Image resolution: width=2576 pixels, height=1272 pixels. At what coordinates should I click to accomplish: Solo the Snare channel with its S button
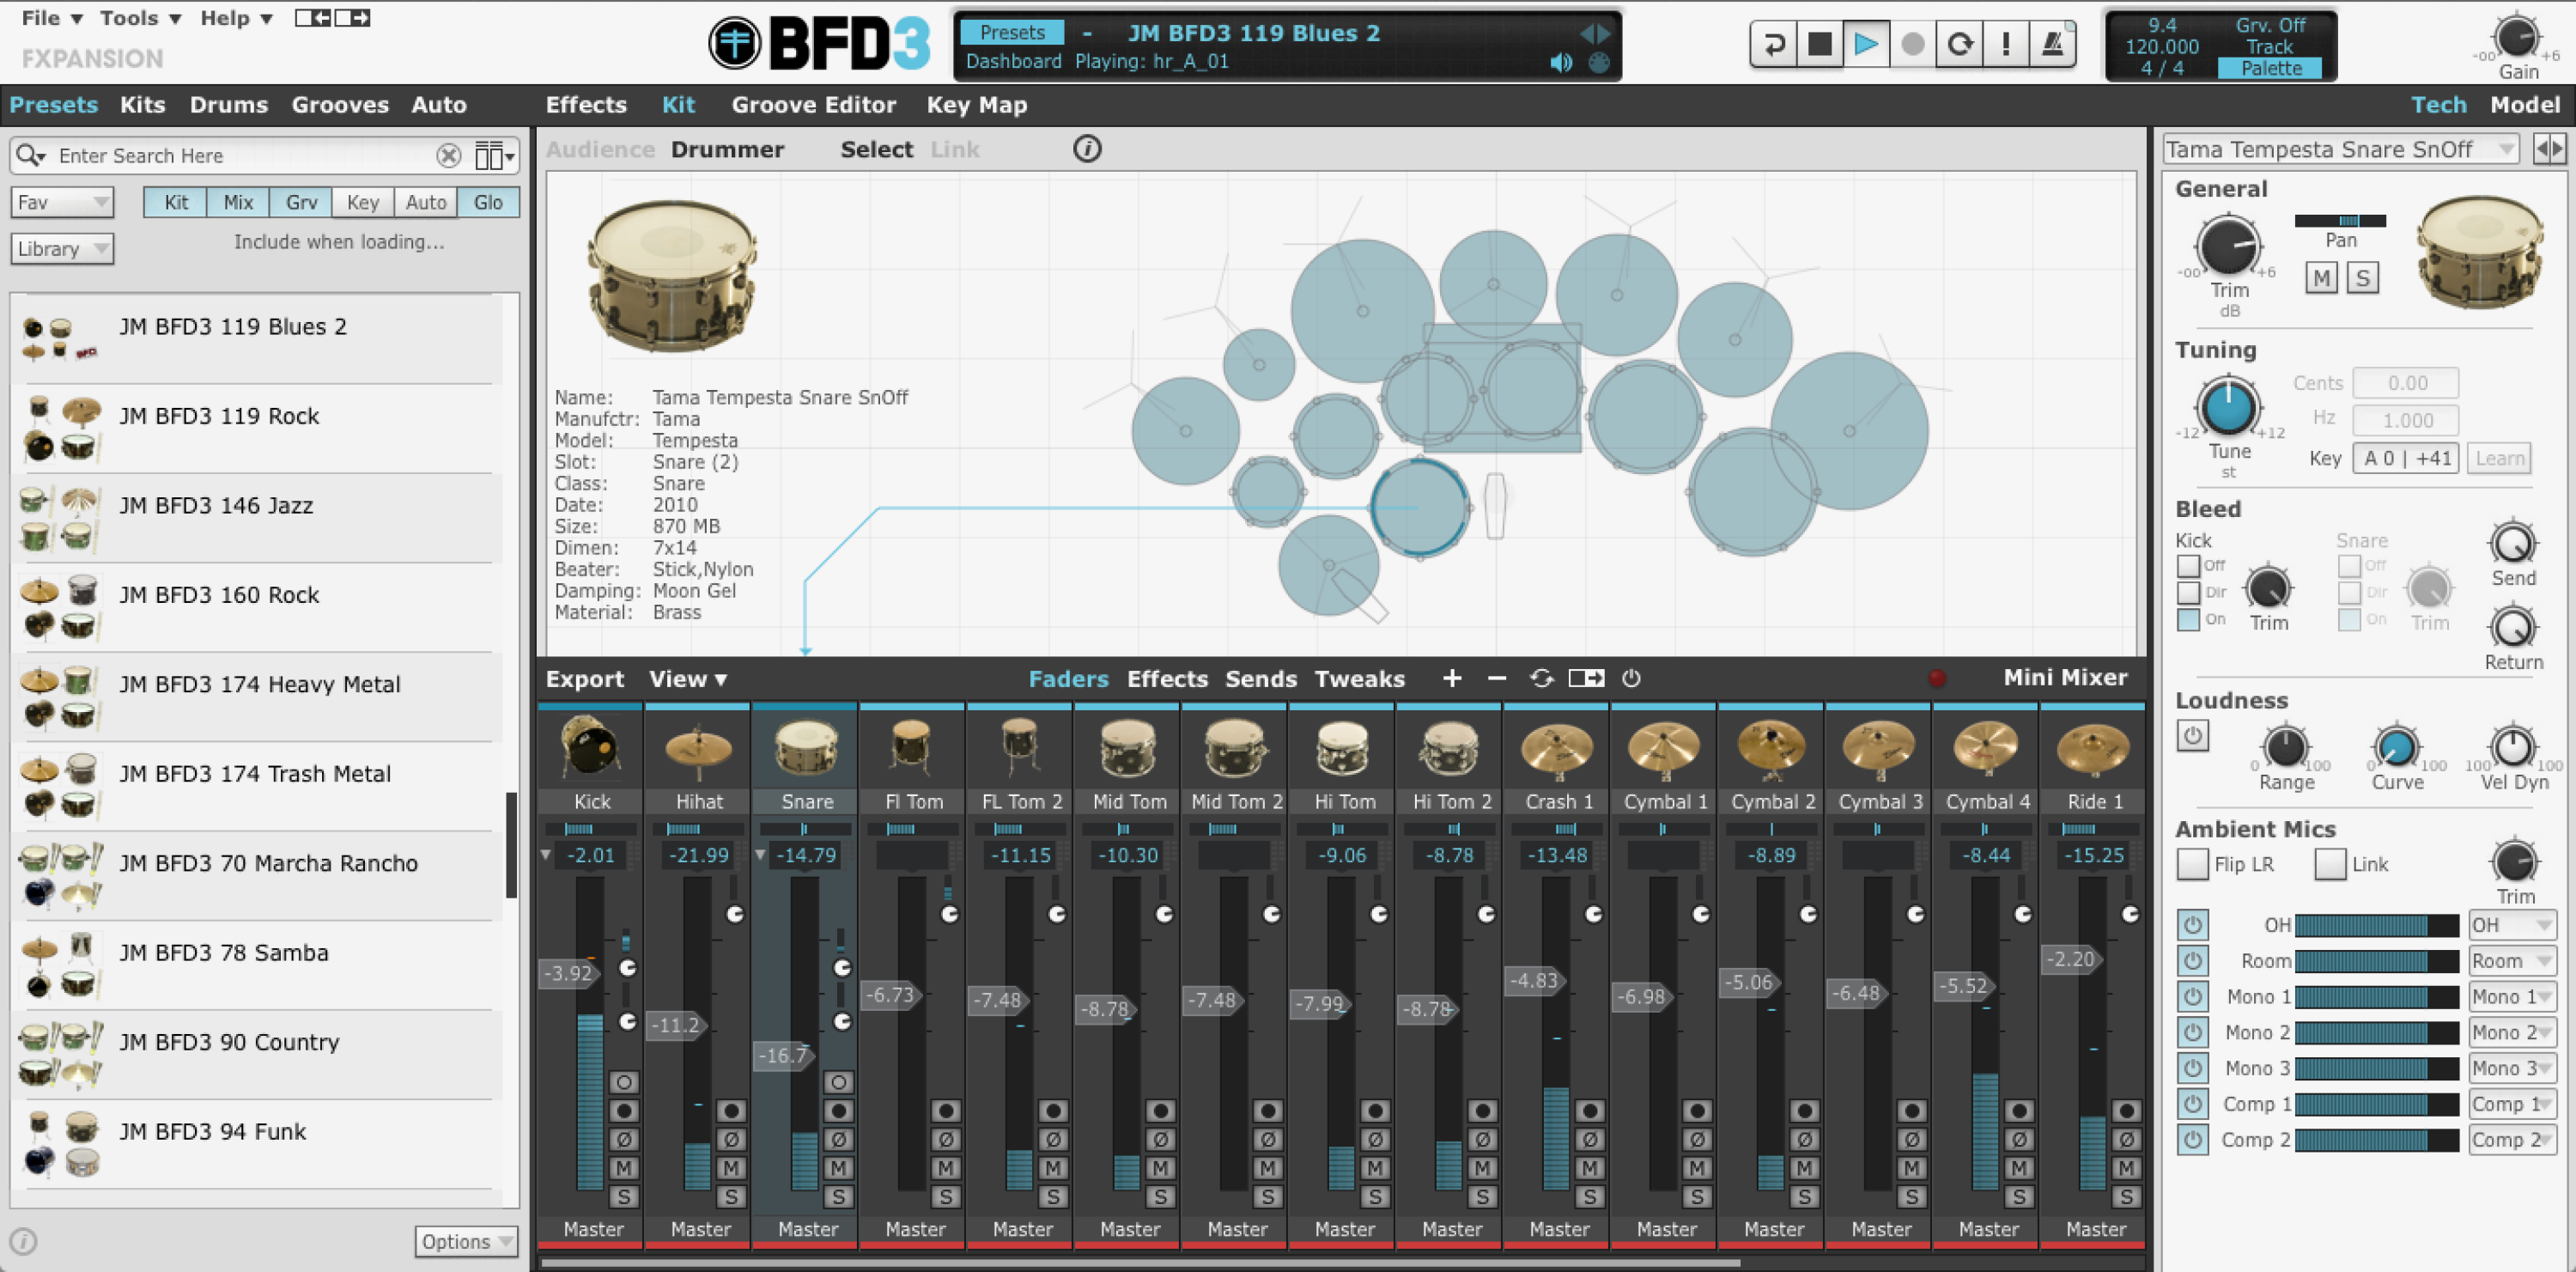[x=838, y=1197]
